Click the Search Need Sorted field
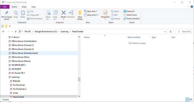This screenshot has height=104, width=194. [x=184, y=32]
